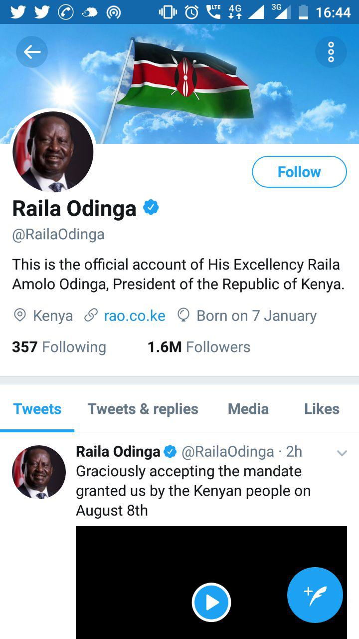The height and width of the screenshot is (639, 359).
Task: Tap the tweet author's small avatar
Action: [39, 472]
